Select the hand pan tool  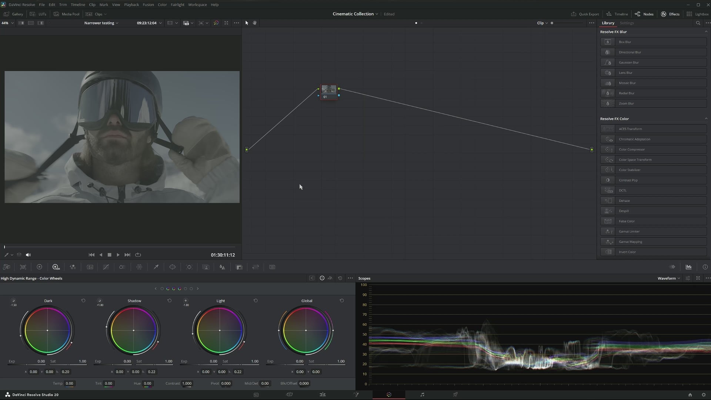[255, 23]
